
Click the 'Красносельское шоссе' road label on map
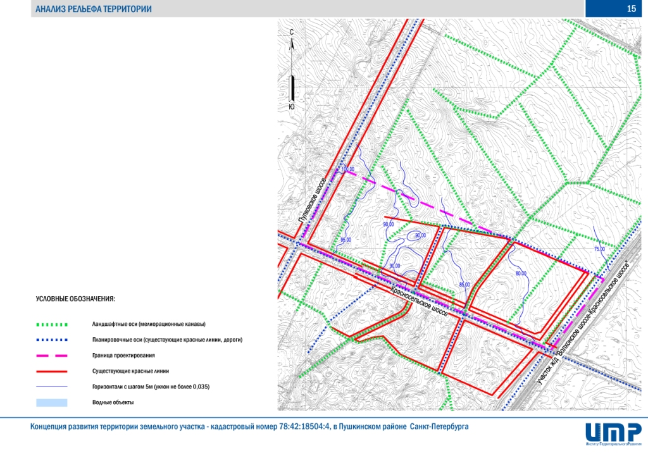420,302
